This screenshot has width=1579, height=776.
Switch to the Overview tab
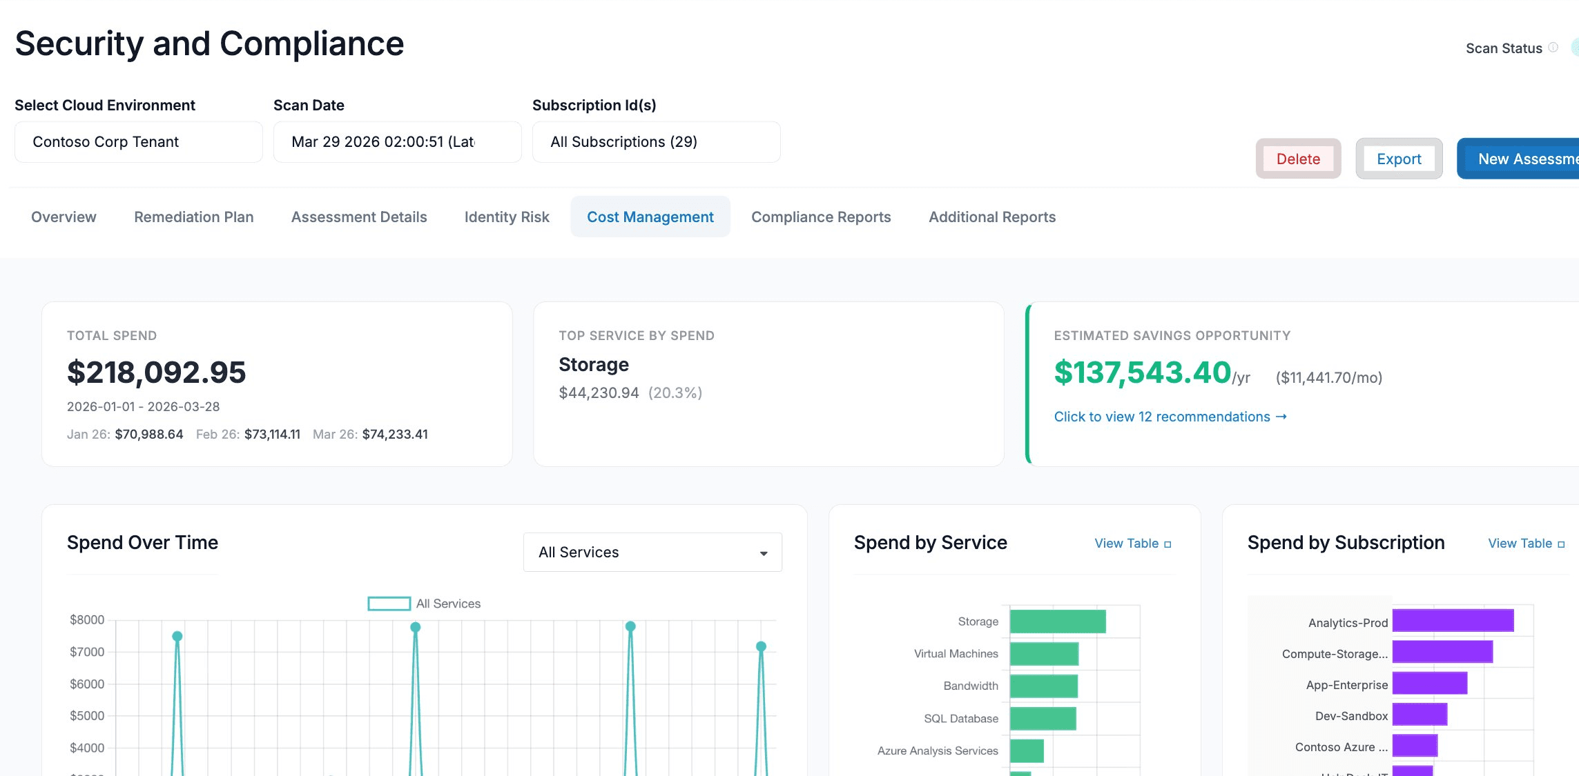(x=63, y=217)
